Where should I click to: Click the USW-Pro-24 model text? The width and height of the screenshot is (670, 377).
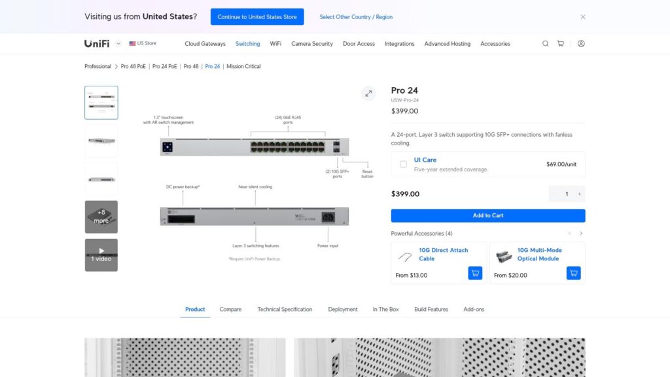click(x=404, y=100)
